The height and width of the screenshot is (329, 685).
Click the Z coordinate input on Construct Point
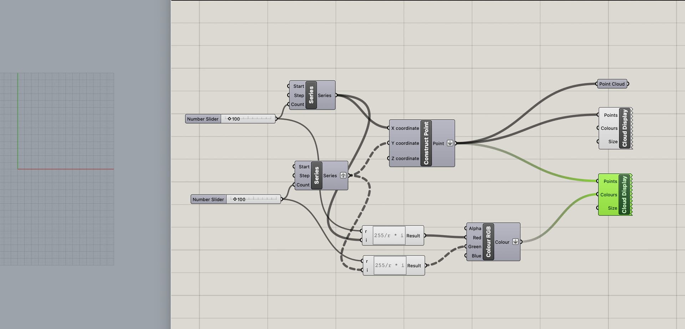tap(405, 158)
